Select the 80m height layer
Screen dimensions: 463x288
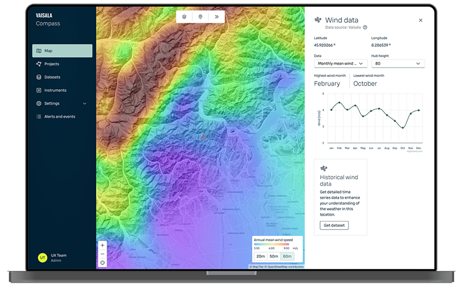tap(287, 256)
